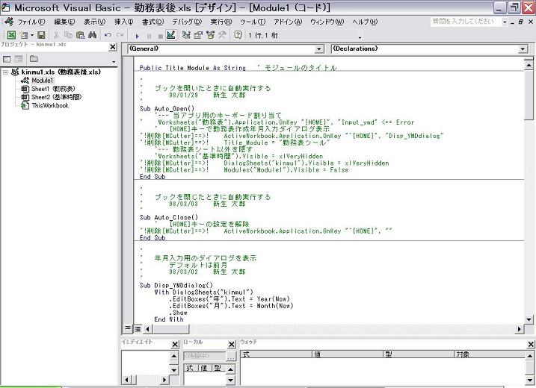The height and width of the screenshot is (388, 536).
Task: Click the Paste clipboard icon
Action: pos(80,35)
